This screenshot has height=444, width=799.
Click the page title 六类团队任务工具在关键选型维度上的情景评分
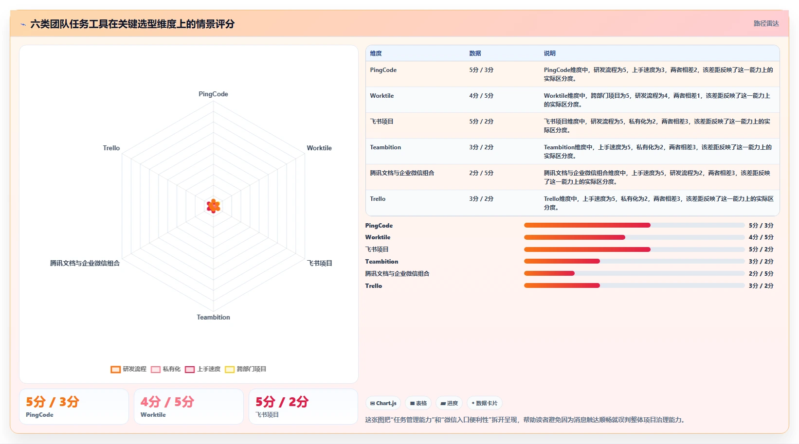click(x=132, y=24)
